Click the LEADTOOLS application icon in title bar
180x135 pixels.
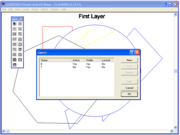[x=3, y=4]
